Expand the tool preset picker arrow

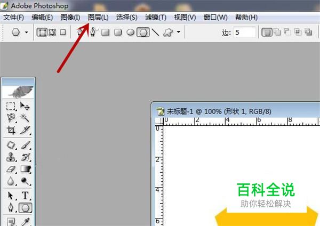pyautogui.click(x=26, y=32)
